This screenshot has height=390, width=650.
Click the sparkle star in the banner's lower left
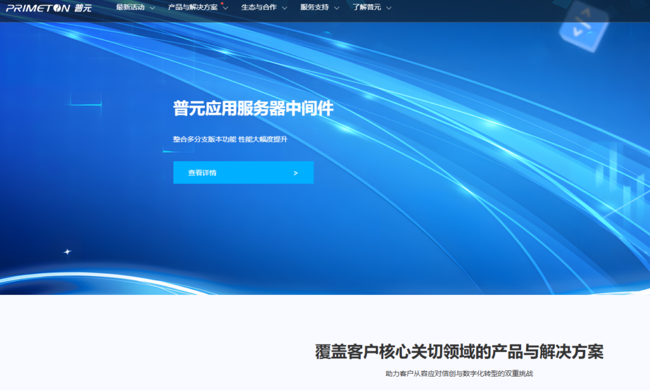(x=67, y=252)
